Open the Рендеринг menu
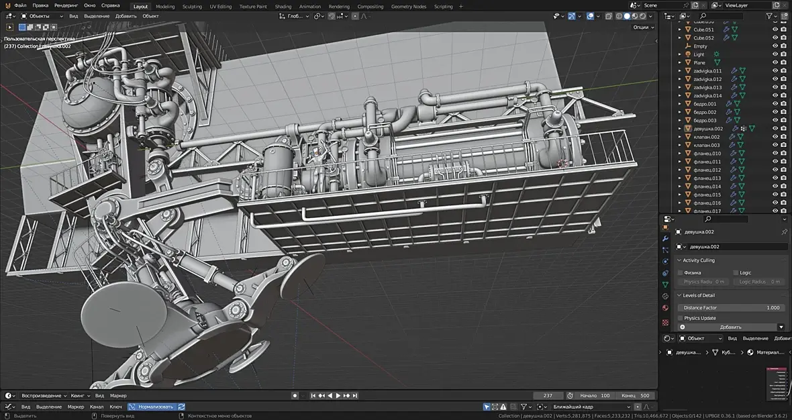The height and width of the screenshot is (420, 792). (66, 5)
